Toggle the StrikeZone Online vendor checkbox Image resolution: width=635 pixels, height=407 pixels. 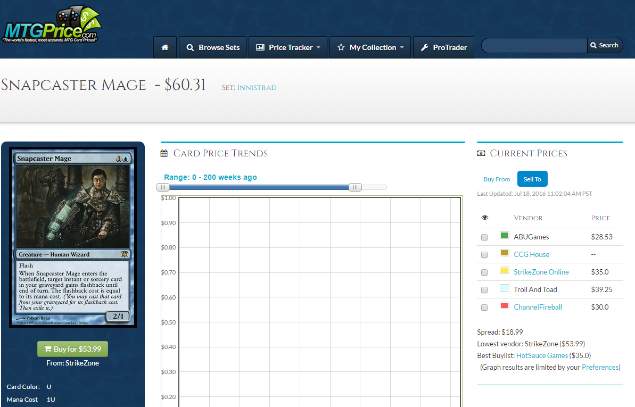click(x=484, y=272)
